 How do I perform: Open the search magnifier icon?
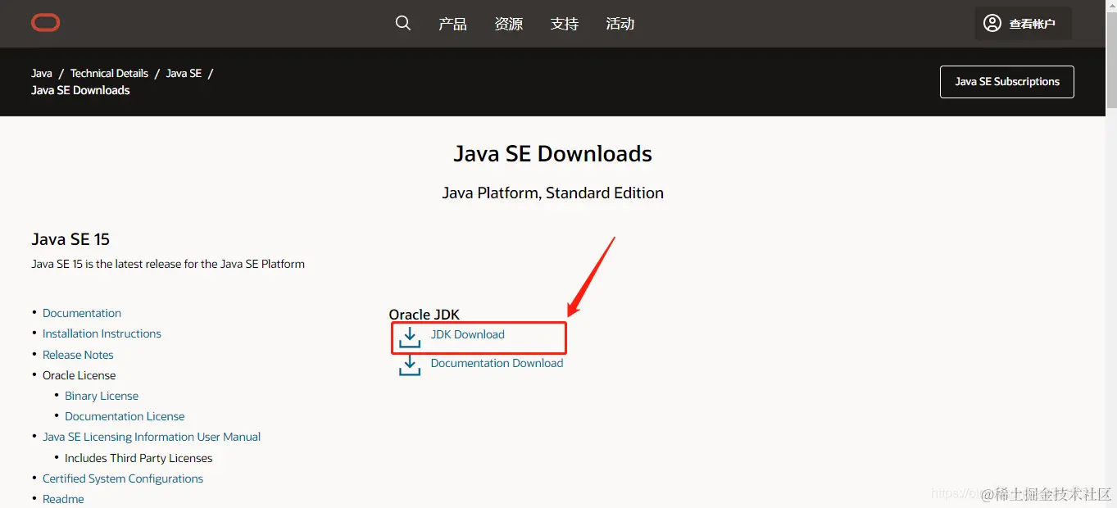pyautogui.click(x=402, y=23)
